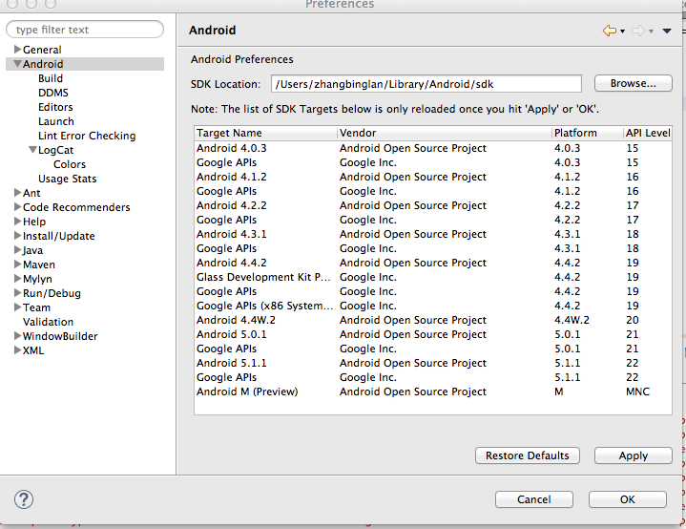This screenshot has width=686, height=529.
Task: Select the Validation preferences item
Action: tap(48, 322)
